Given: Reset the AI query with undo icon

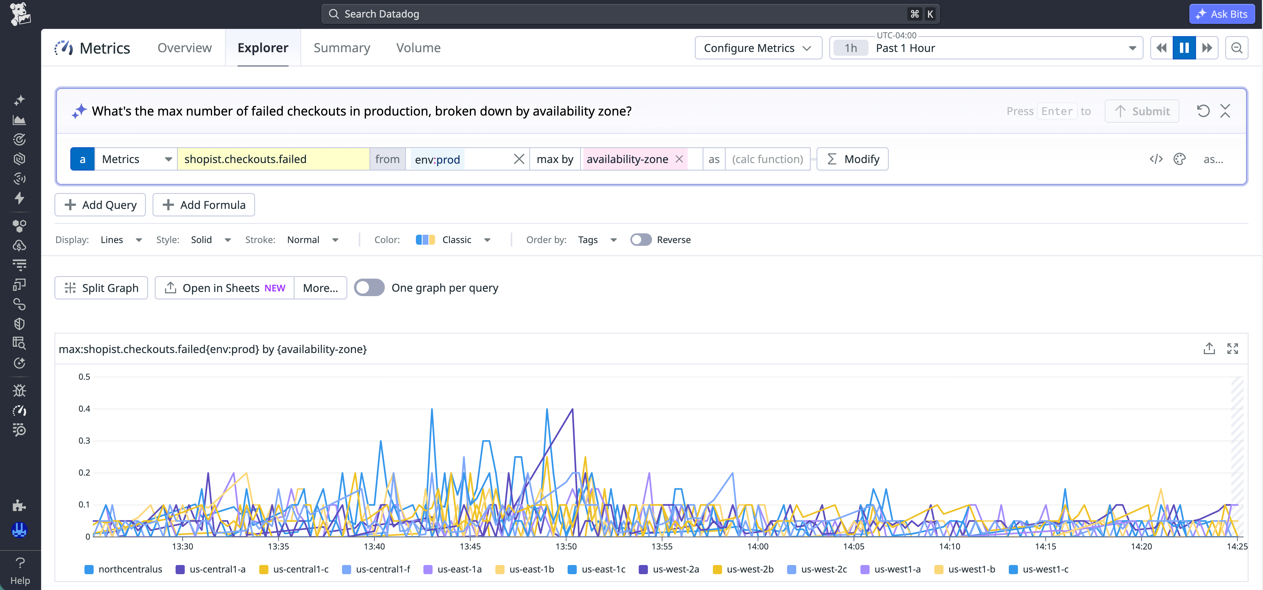Looking at the screenshot, I should coord(1203,111).
